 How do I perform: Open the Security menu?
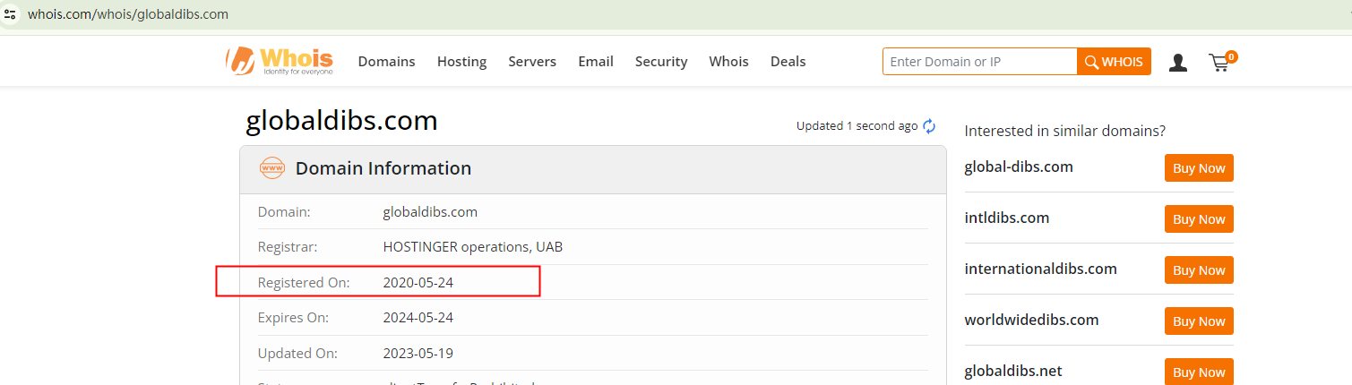661,62
